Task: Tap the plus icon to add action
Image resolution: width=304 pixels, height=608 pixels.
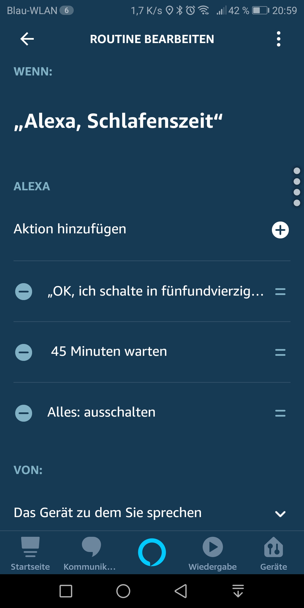Action: point(280,230)
